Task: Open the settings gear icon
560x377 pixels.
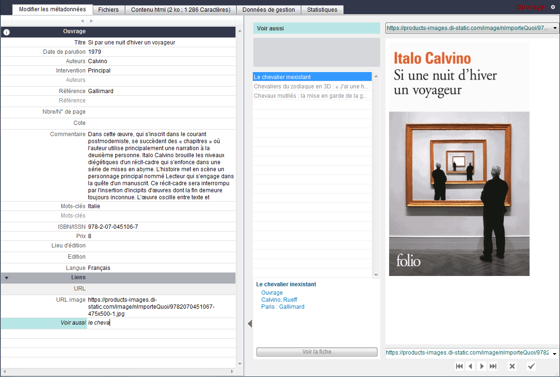Action: point(553,7)
